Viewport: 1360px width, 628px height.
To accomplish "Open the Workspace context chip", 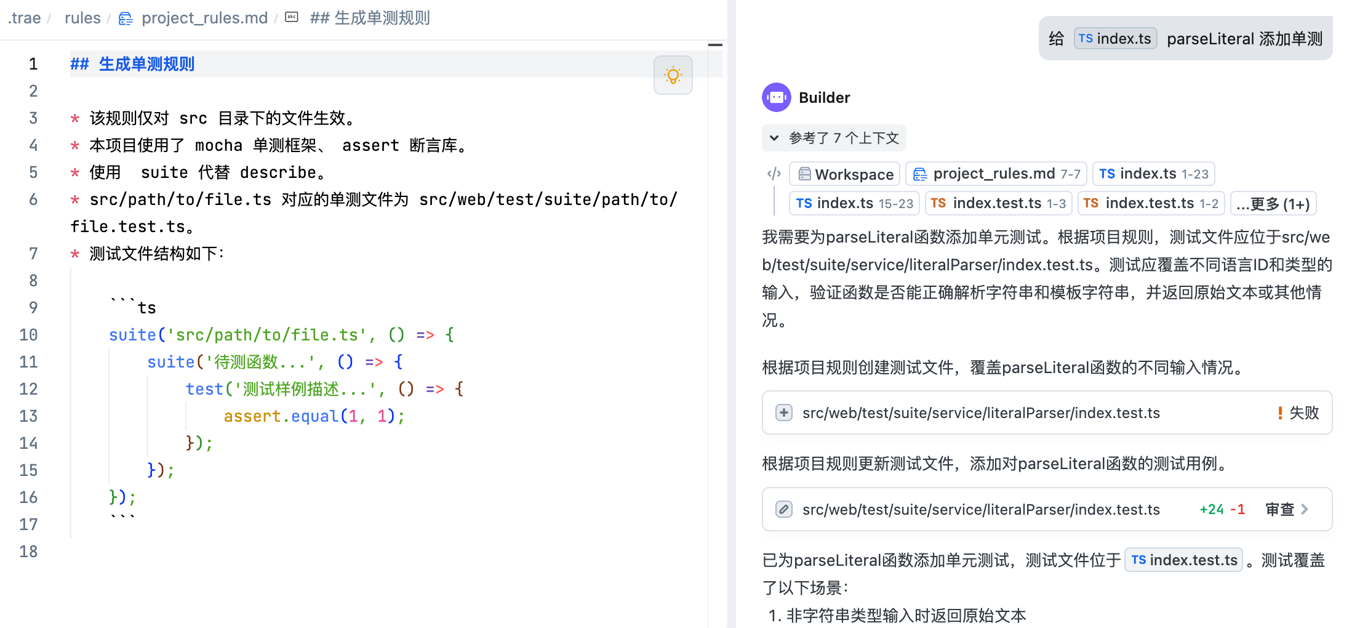I will [x=844, y=174].
